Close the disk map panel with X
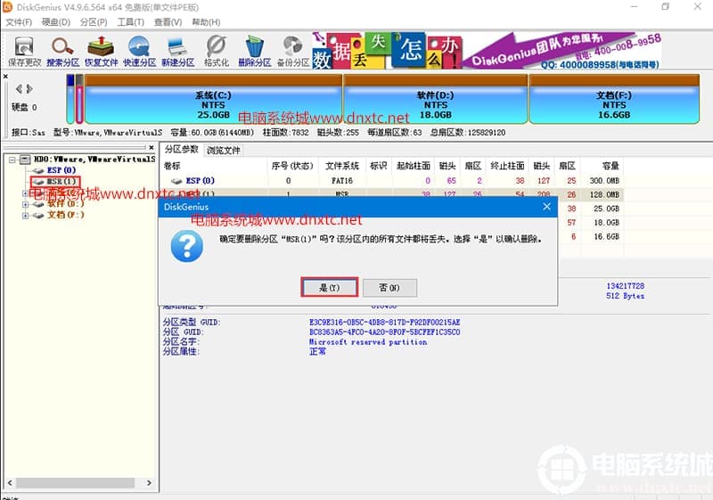This screenshot has height=500, width=713. pyautogui.click(x=5, y=77)
